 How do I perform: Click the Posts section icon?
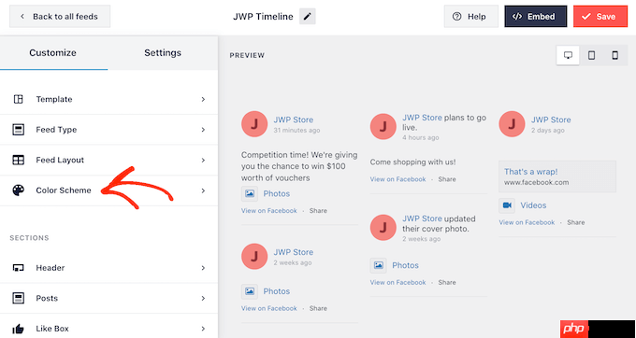coord(19,299)
